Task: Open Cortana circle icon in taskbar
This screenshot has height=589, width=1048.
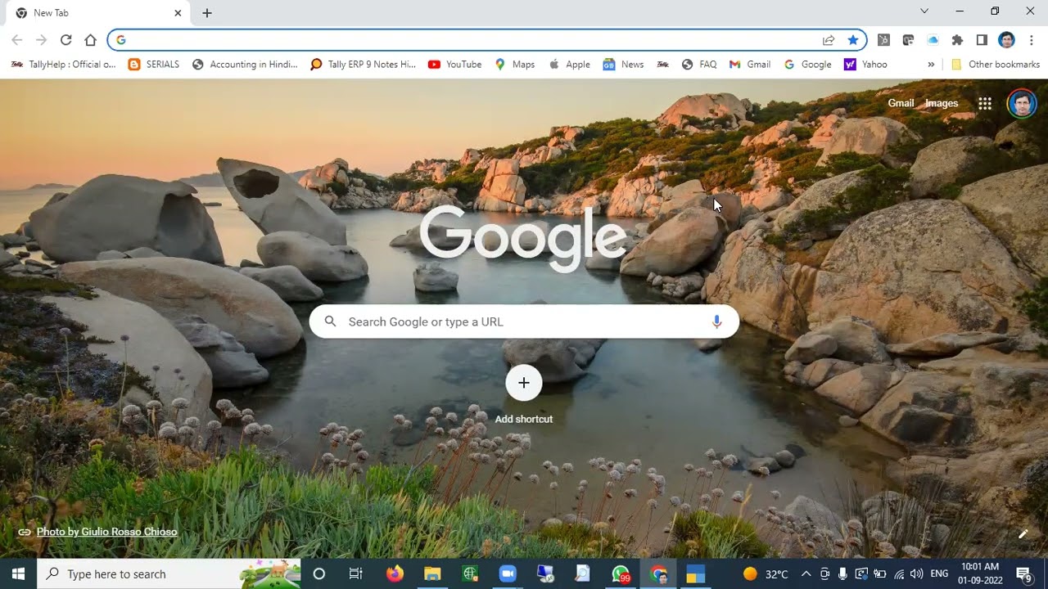Action: click(319, 573)
